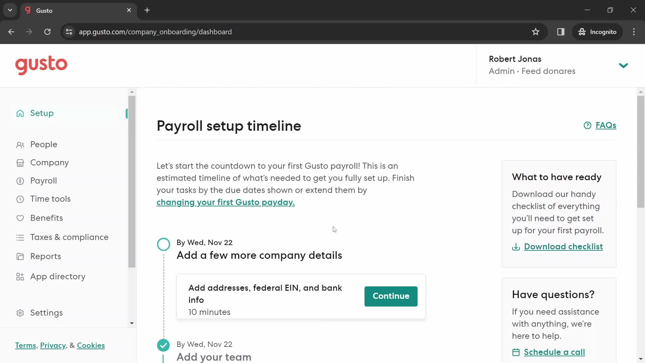Select the Settings menu item
The image size is (645, 363).
pos(46,313)
